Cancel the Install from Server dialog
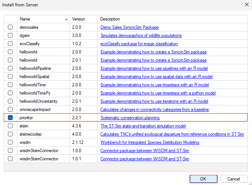The height and width of the screenshot is (185, 252). tap(234, 179)
